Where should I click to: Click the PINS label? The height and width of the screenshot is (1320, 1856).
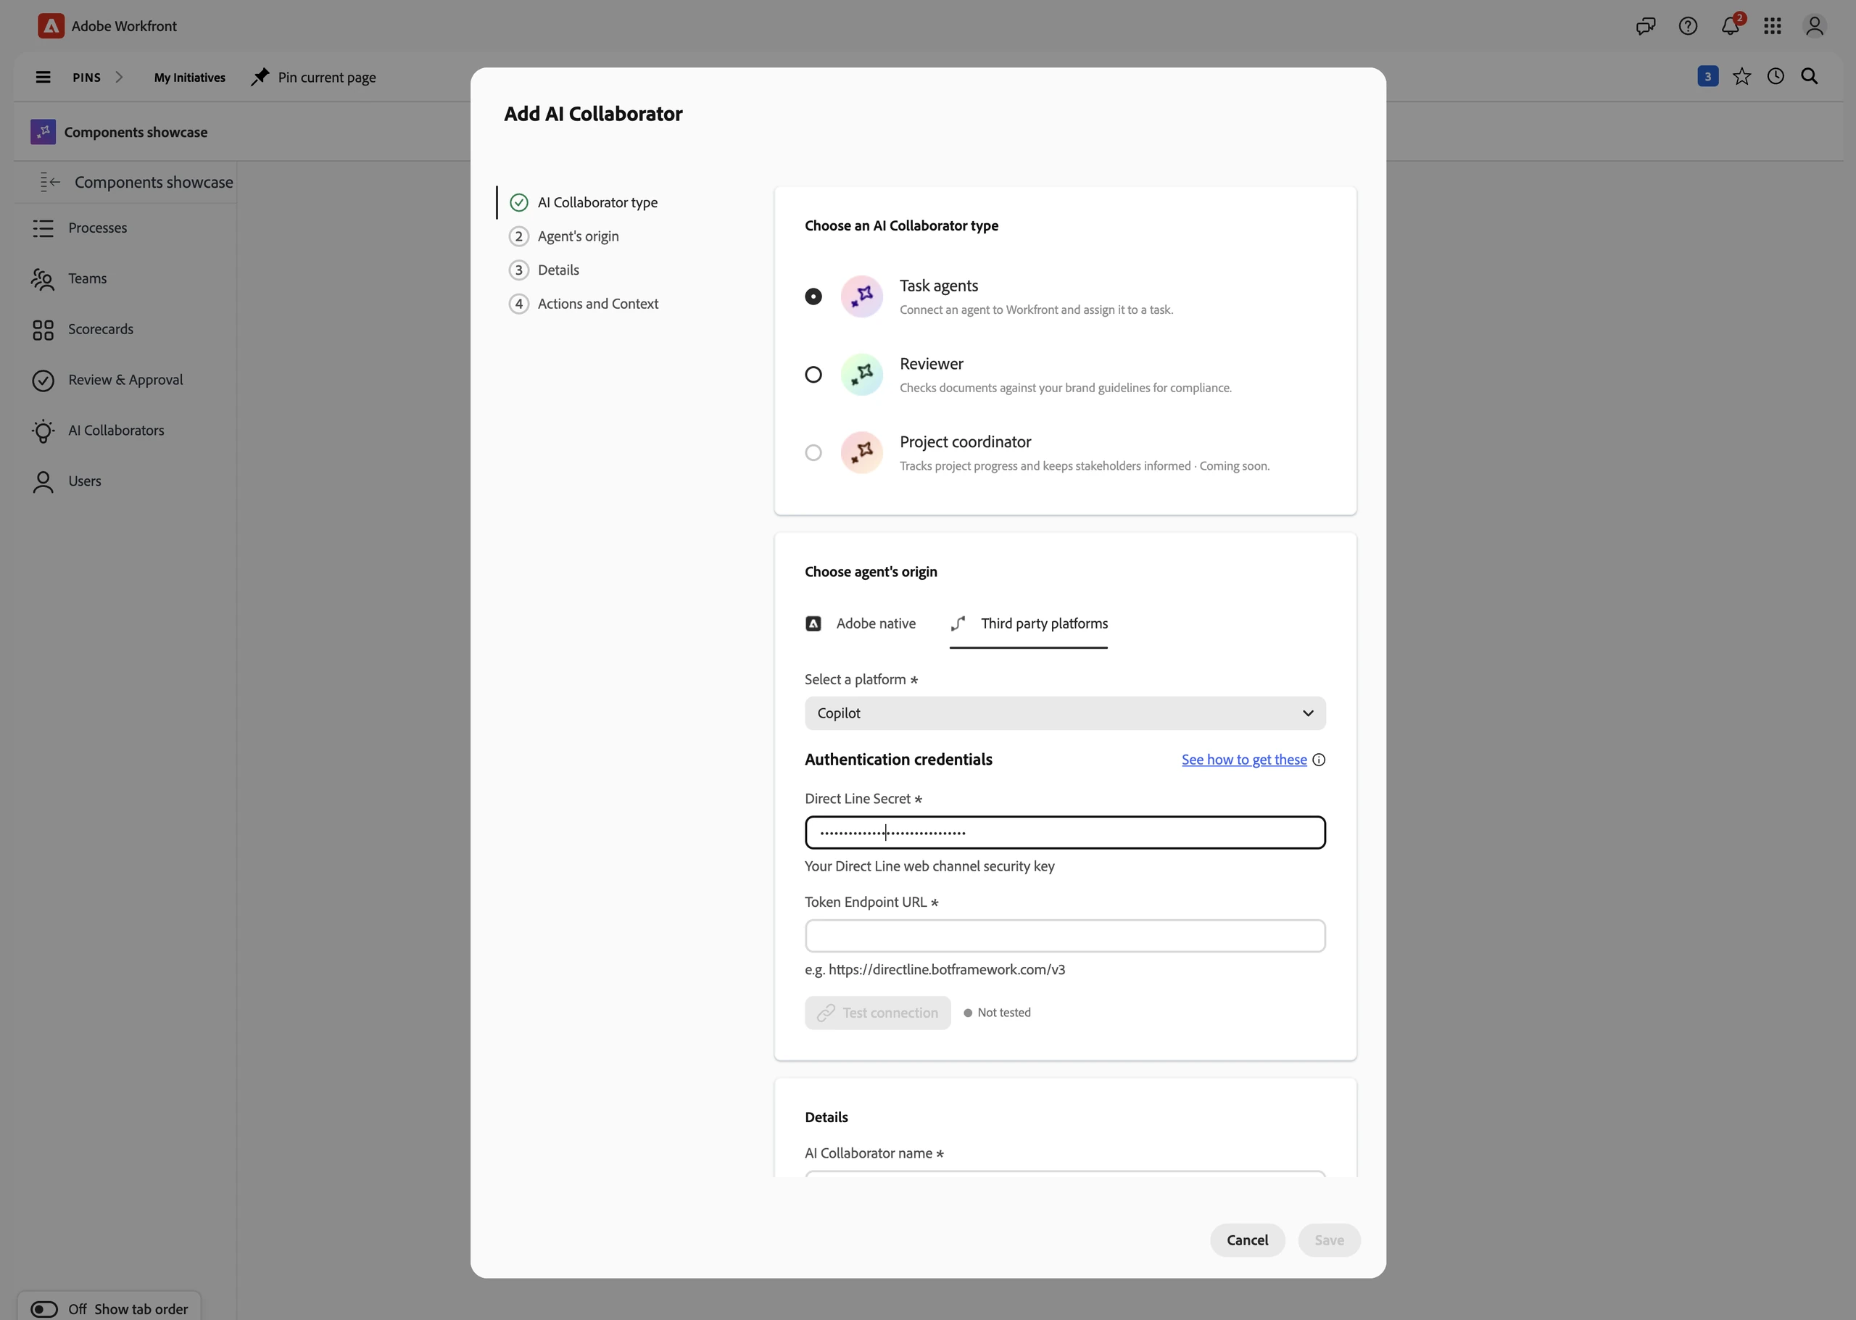click(x=87, y=78)
